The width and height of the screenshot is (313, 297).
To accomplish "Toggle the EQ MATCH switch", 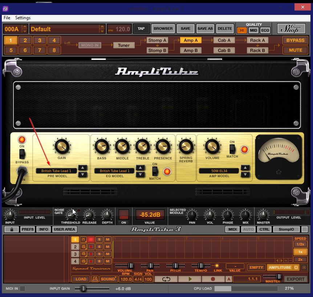I will [155, 171].
